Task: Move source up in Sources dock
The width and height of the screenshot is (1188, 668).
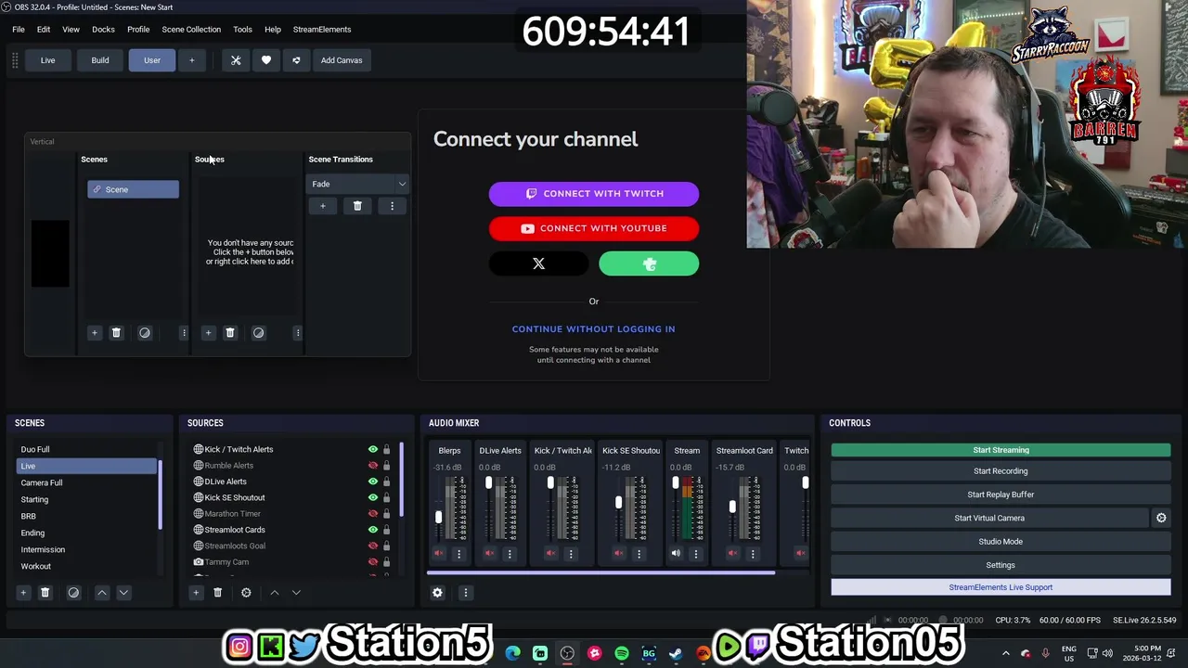Action: point(275,592)
